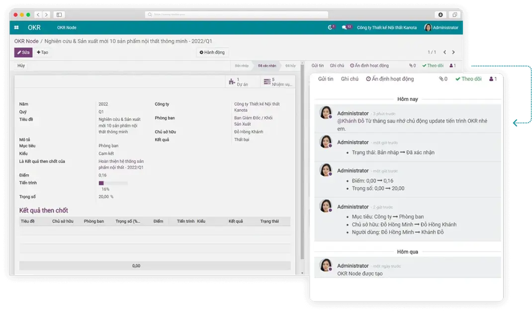Toggle 'Theo dõi' following in enlarged chatter
Image resolution: width=532 pixels, height=312 pixels.
coord(468,79)
